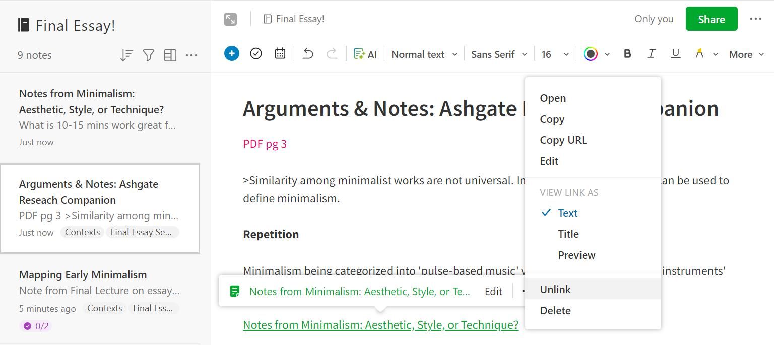Expand the Sans Serif font dropdown
This screenshot has height=345, width=774.
498,54
